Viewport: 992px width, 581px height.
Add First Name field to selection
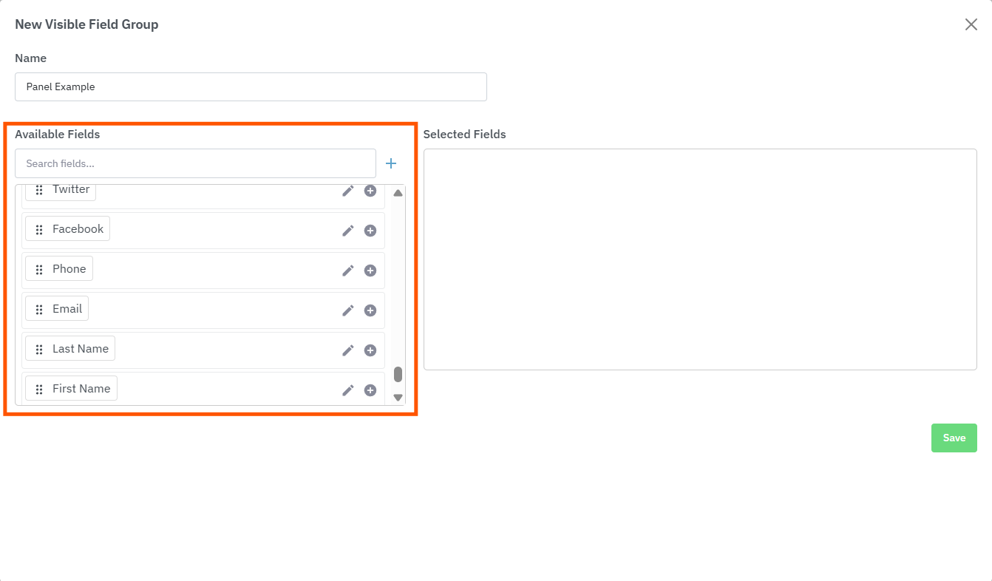370,390
